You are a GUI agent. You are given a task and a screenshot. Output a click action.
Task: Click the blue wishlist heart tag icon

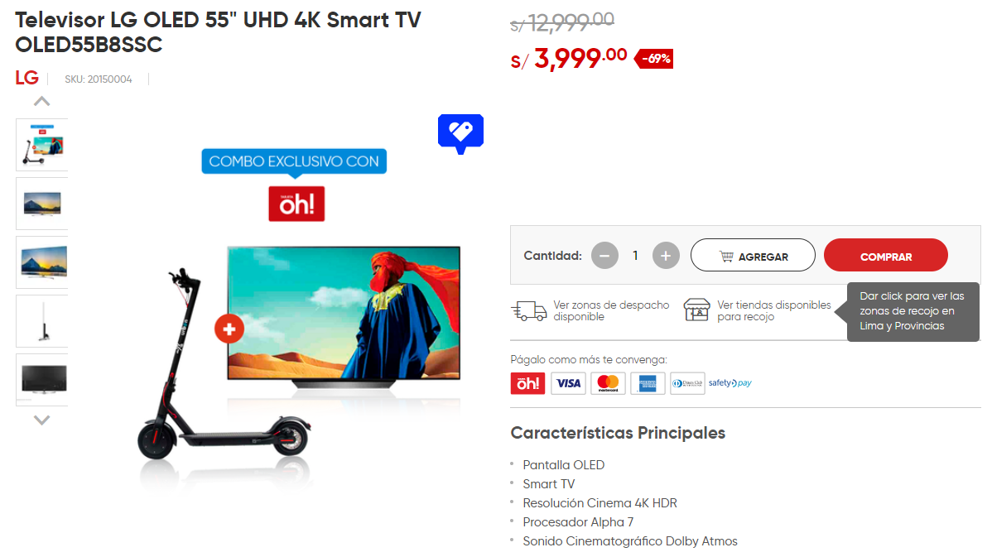point(460,133)
